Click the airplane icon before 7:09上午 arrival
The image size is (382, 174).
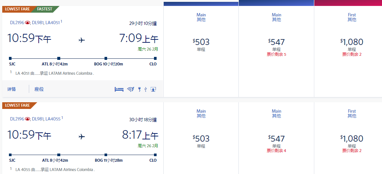82,40
